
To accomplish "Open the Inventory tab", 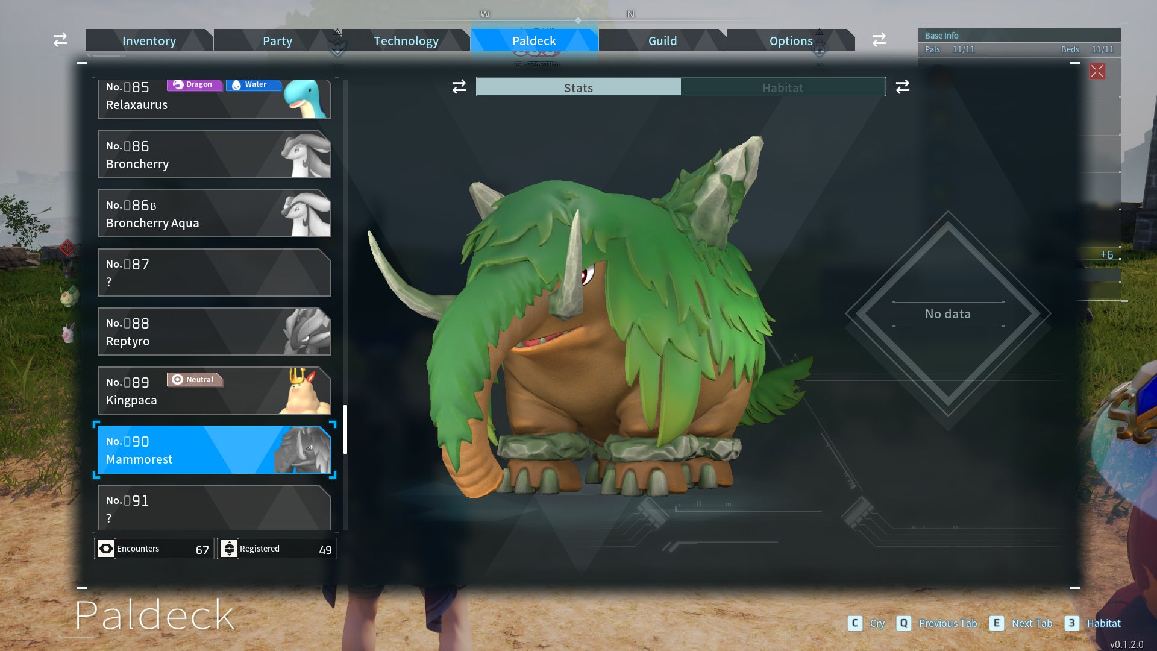I will [x=149, y=40].
